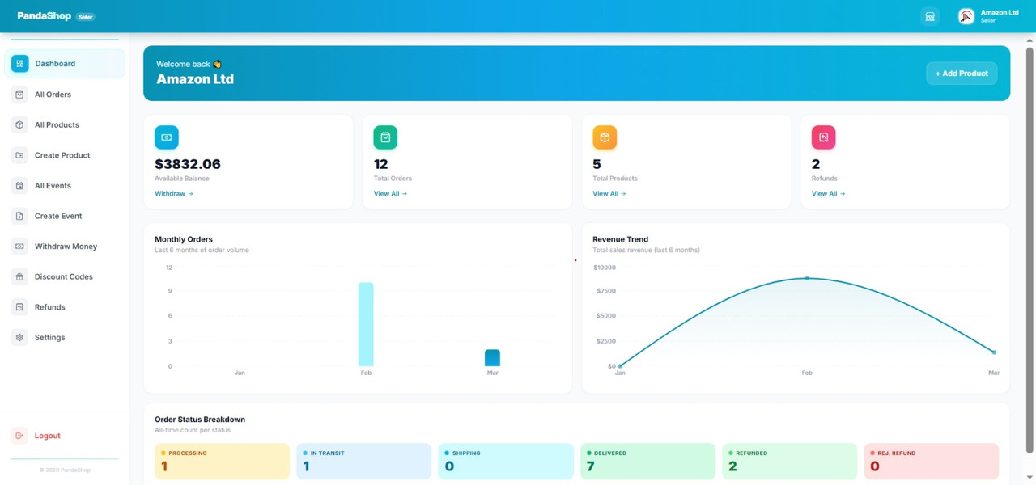The width and height of the screenshot is (1036, 485).
Task: Click the Mar data point on Revenue Trend
Action: pos(994,352)
